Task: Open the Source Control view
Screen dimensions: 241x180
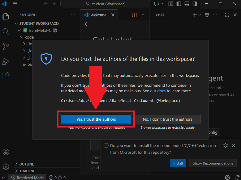Action: pos(6,46)
